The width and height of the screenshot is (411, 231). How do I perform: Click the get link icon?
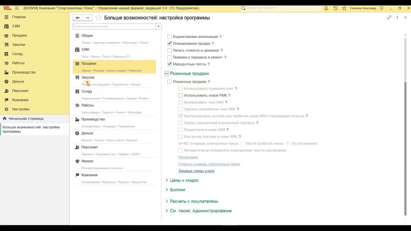[389, 18]
